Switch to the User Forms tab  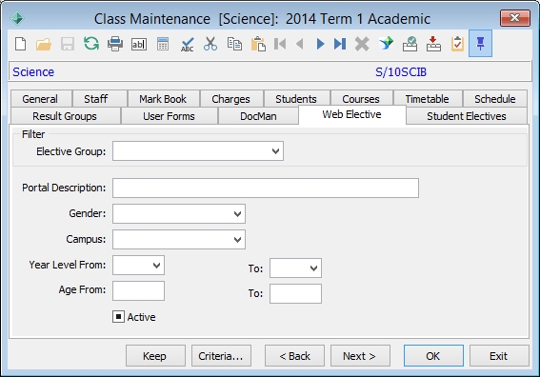tap(170, 116)
